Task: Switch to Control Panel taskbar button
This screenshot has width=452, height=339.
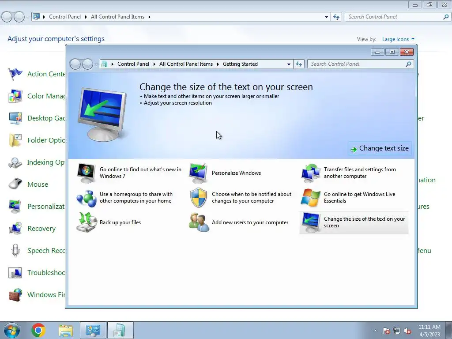Action: point(93,330)
